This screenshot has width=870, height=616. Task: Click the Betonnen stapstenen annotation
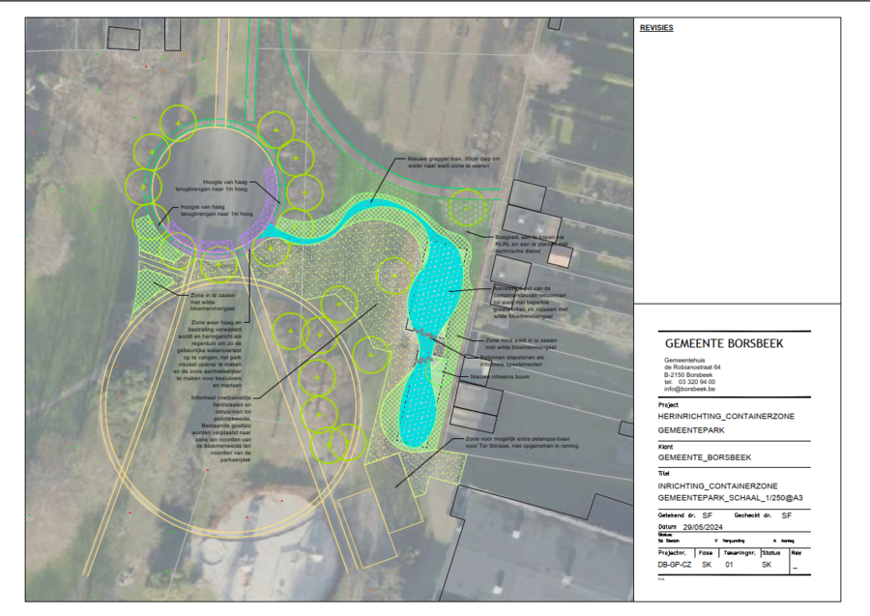click(x=511, y=361)
